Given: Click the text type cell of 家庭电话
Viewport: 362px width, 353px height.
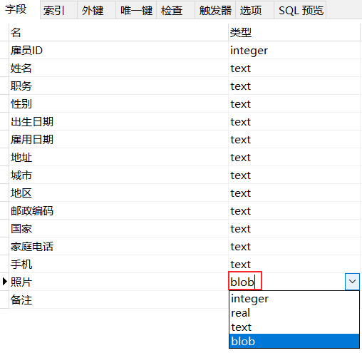Looking at the screenshot, I should pos(294,246).
